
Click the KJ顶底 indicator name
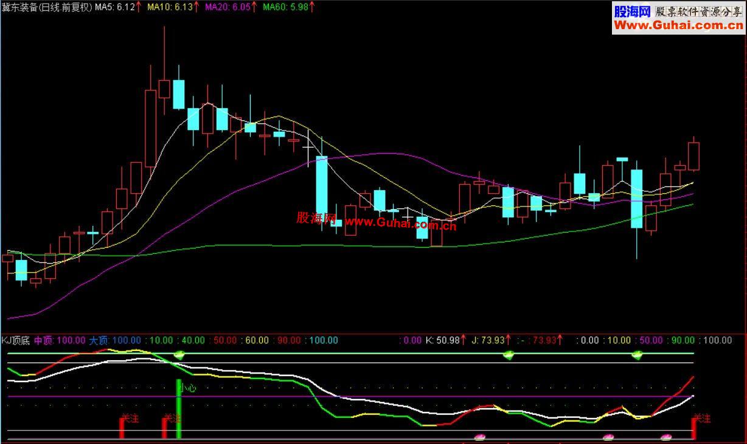tap(16, 340)
